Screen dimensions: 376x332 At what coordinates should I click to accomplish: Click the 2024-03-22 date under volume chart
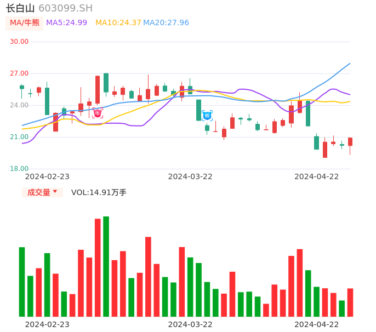(190, 324)
